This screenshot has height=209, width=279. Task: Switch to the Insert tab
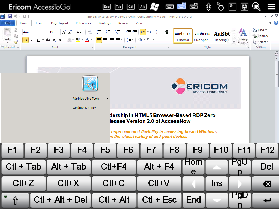(x=40, y=23)
